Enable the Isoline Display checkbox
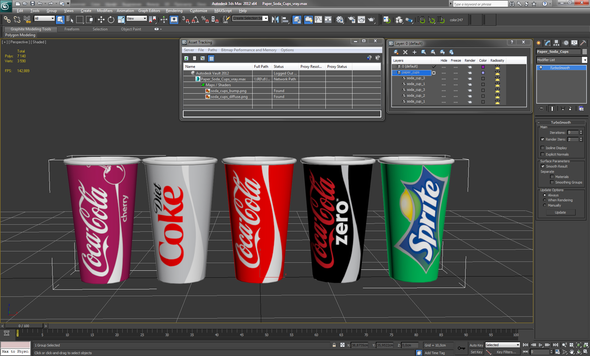Viewport: 590px width, 356px height. point(543,148)
